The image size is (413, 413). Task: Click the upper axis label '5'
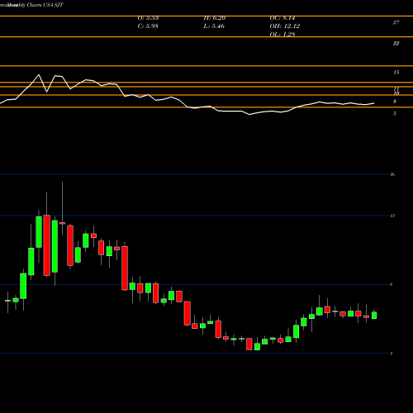coord(395,113)
